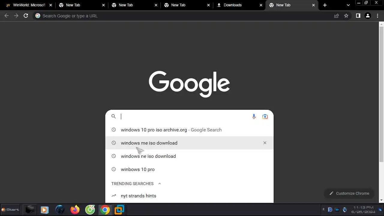Go forward to next page
Viewport: 384px width, 216px height.
pyautogui.click(x=16, y=16)
